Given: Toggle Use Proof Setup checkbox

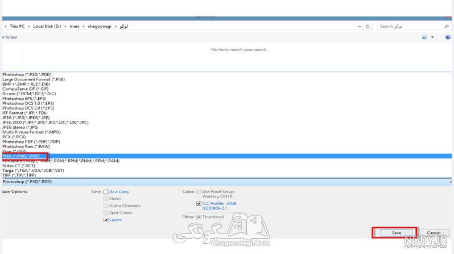Looking at the screenshot, I should pos(199,192).
